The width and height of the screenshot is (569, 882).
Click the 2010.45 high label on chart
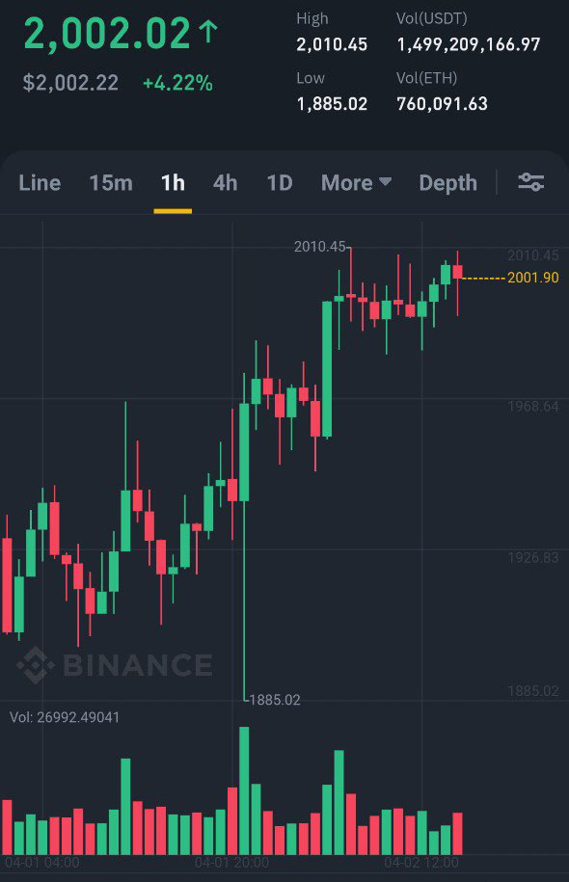coord(319,247)
